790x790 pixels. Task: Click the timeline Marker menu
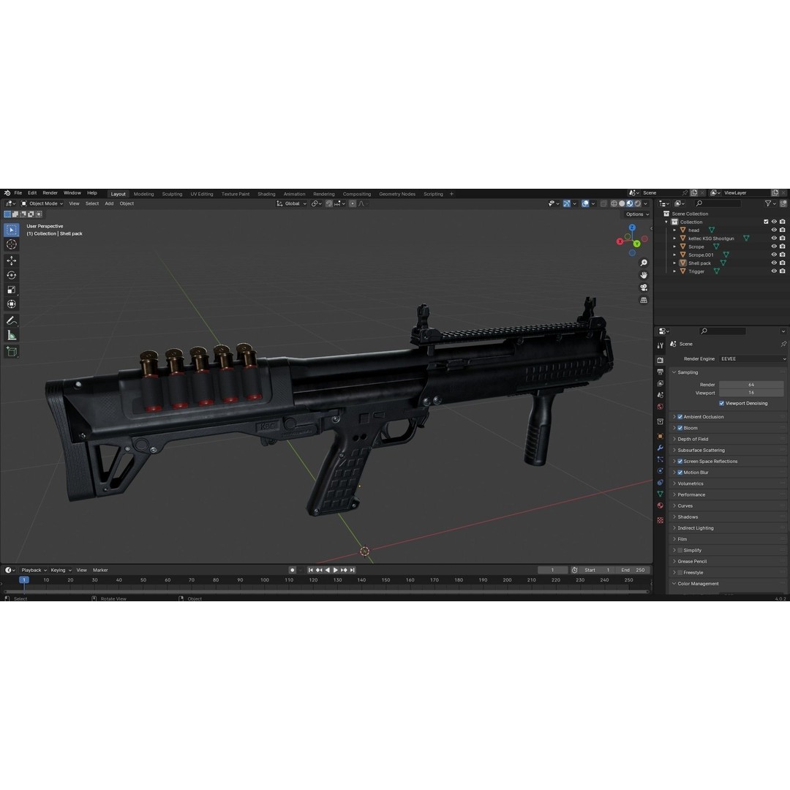pos(100,570)
